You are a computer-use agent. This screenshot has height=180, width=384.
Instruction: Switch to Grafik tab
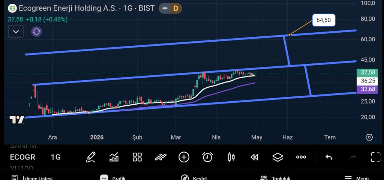point(112,178)
